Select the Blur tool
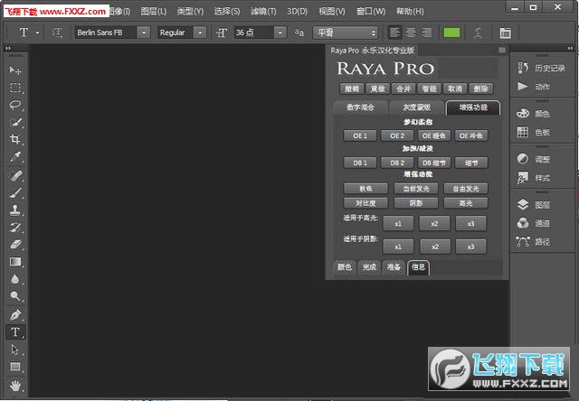The height and width of the screenshot is (401, 579). 15,279
